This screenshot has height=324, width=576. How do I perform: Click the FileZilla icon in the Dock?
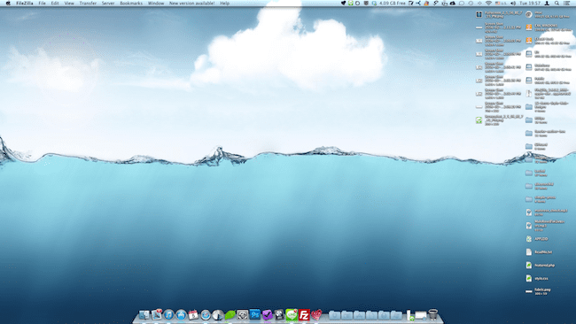coord(304,315)
